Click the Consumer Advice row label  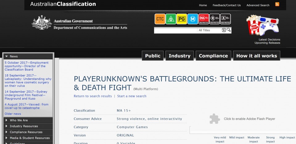88,119
